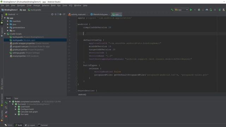Collapse the Gradle Scripts node
Image resolution: width=226 pixels, height=127 pixels.
pyautogui.click(x=5, y=34)
